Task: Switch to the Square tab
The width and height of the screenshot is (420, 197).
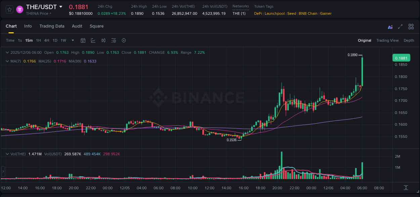Action: point(96,26)
